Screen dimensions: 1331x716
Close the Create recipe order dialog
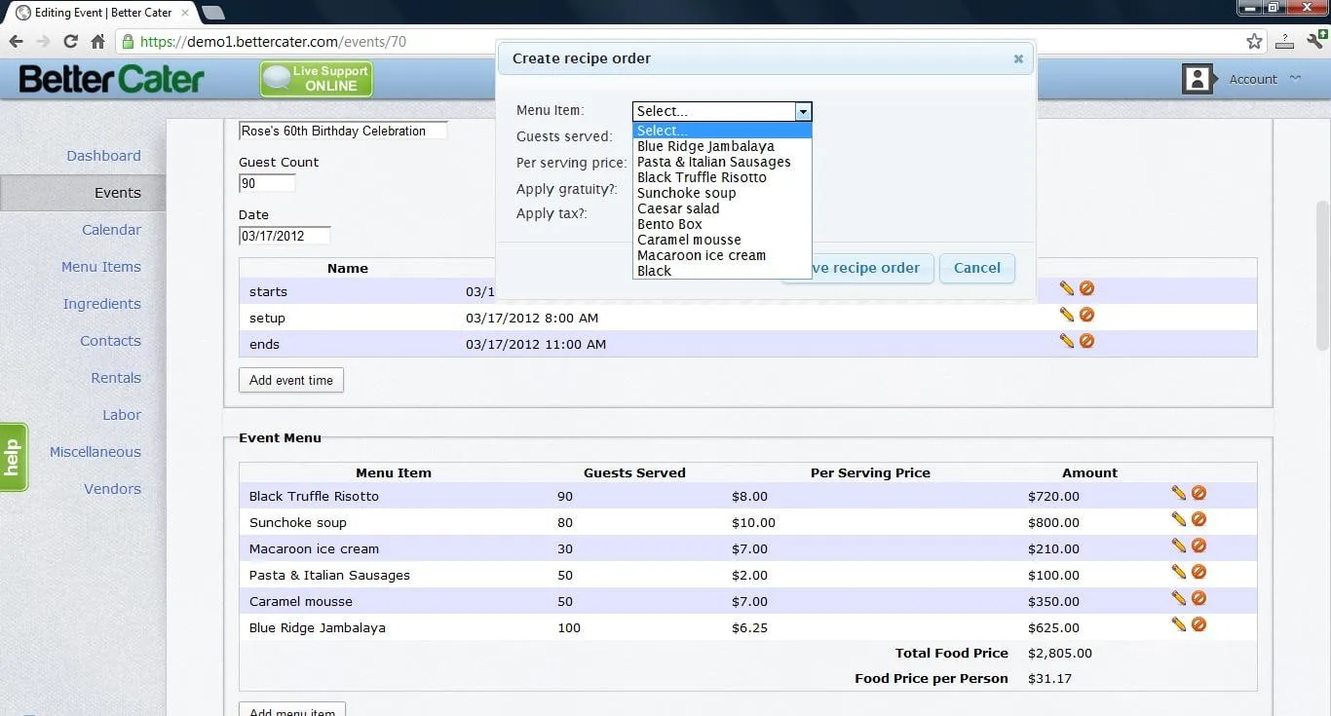[x=1018, y=58]
